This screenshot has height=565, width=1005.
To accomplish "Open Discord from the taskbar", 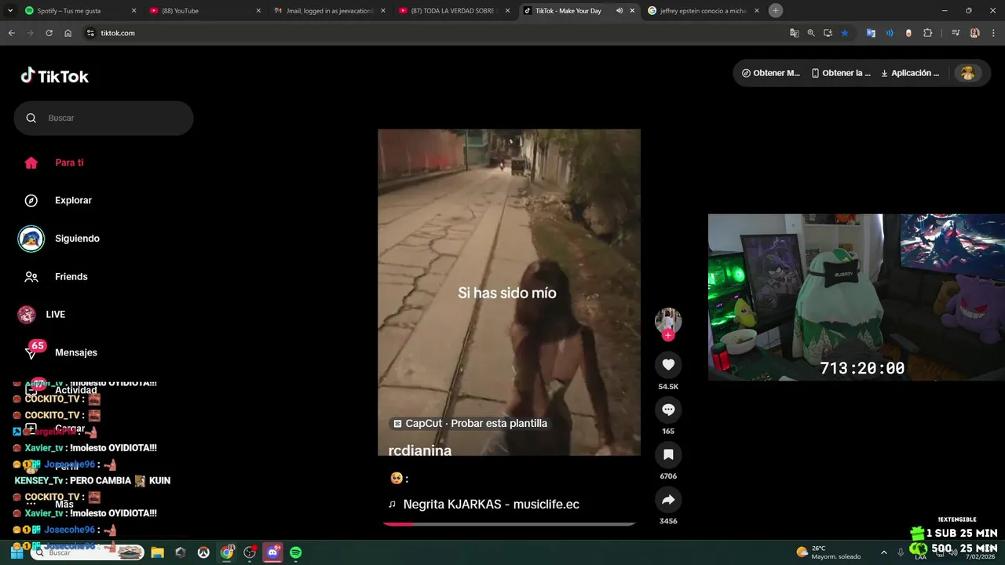I will (273, 552).
